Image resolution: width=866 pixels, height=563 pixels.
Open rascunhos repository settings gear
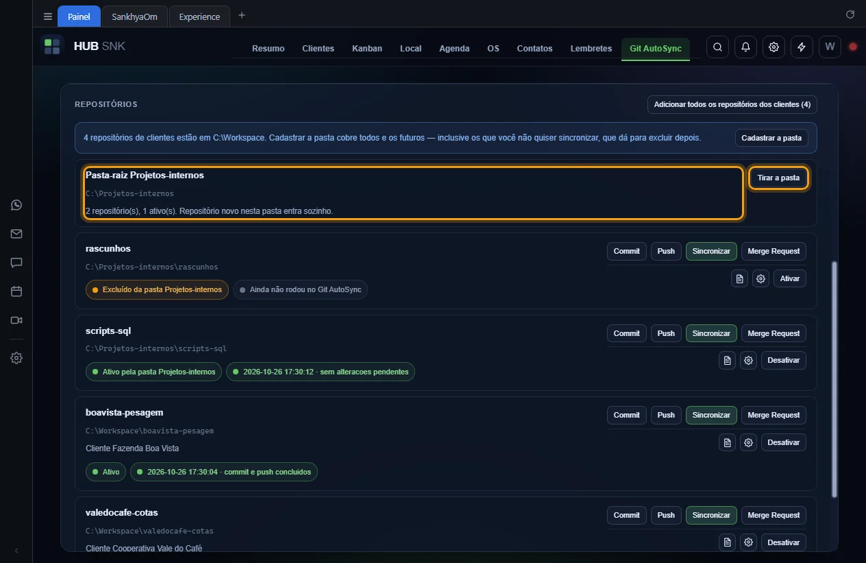coord(760,278)
